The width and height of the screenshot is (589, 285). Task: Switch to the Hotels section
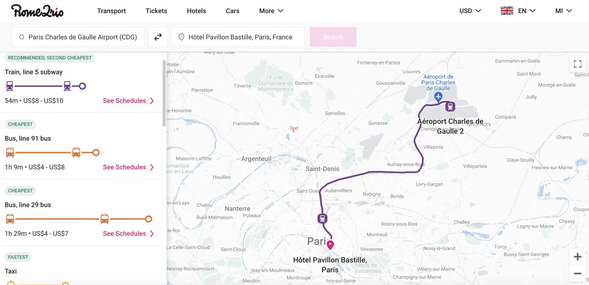pos(196,11)
